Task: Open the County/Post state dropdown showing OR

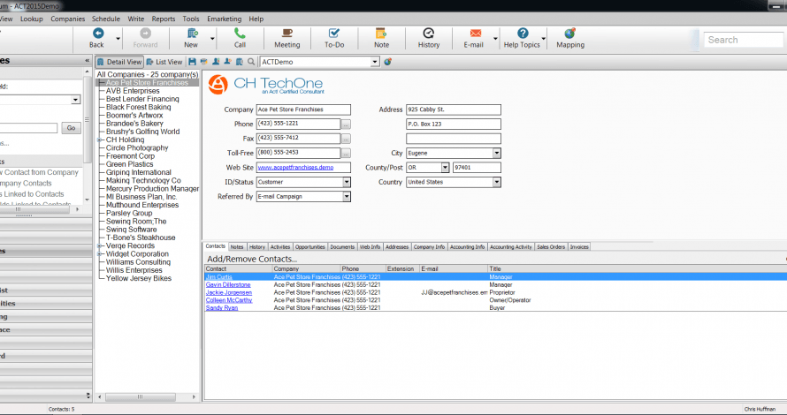Action: click(x=445, y=168)
